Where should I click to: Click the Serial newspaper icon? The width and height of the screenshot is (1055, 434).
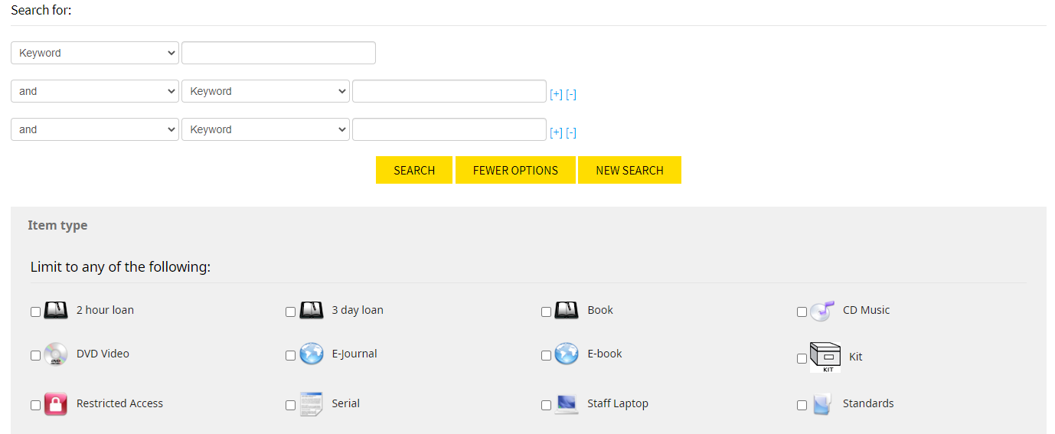coord(312,404)
